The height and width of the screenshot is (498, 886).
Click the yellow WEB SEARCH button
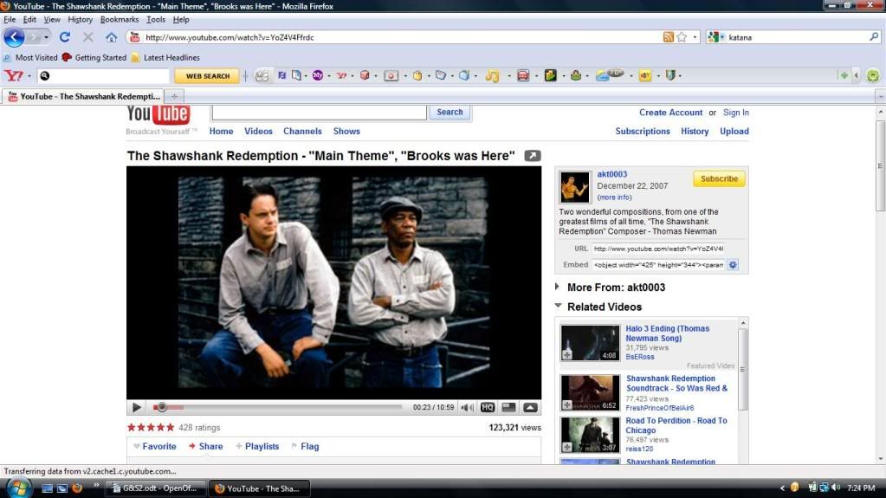click(207, 75)
